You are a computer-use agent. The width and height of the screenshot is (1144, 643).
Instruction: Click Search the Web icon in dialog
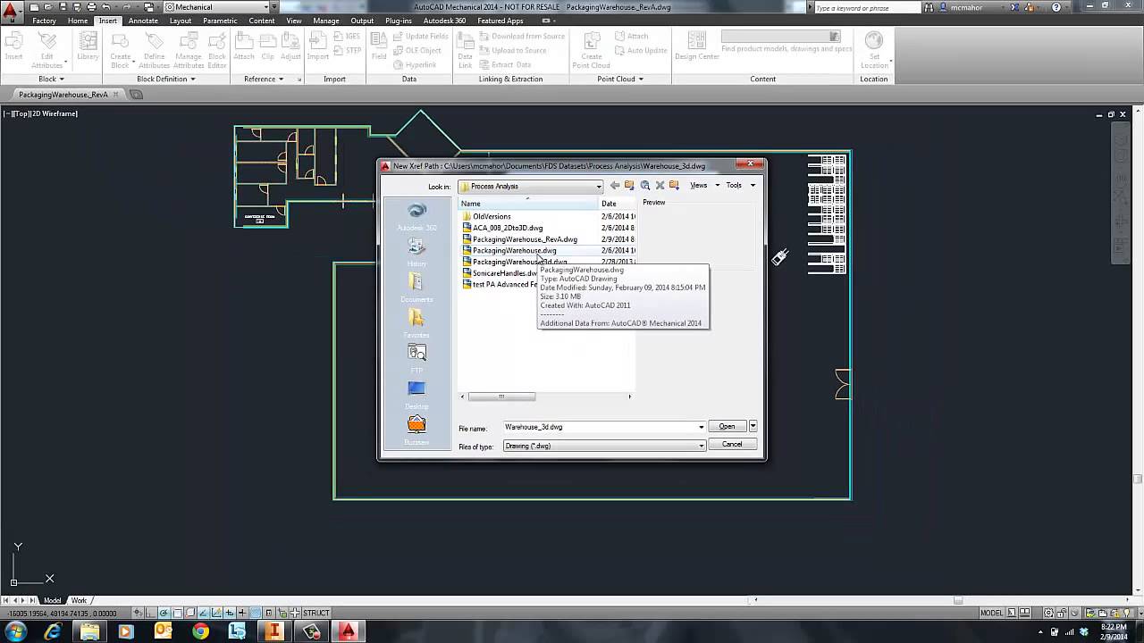[x=644, y=186]
